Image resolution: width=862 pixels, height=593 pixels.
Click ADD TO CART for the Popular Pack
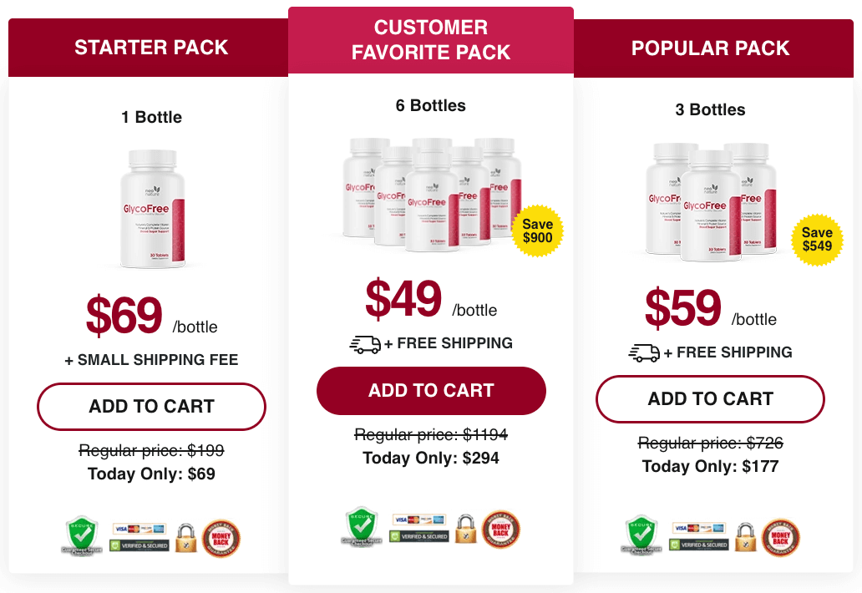pyautogui.click(x=710, y=399)
